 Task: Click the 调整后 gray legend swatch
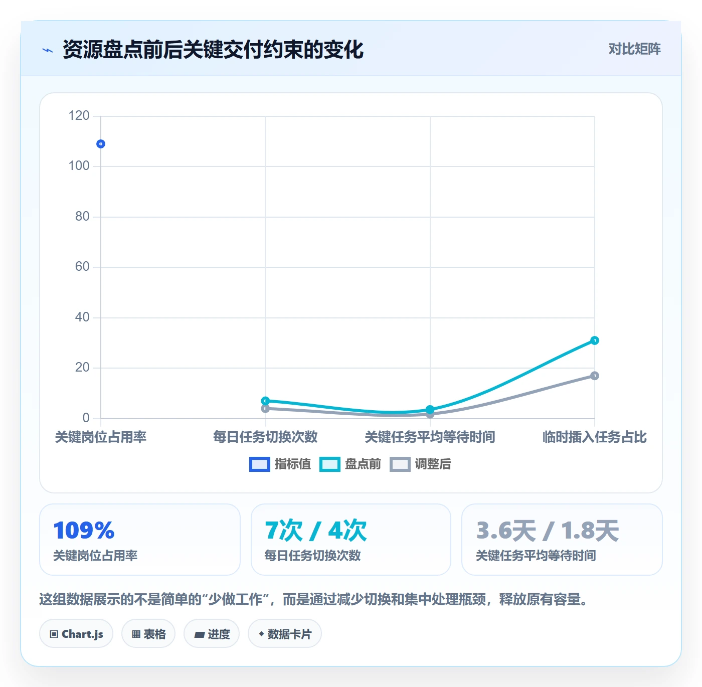(400, 464)
